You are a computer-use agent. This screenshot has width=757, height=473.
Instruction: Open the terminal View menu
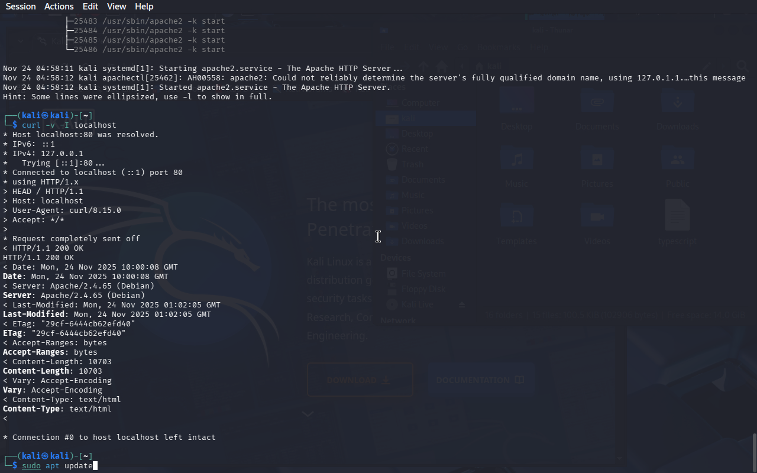[x=117, y=7]
